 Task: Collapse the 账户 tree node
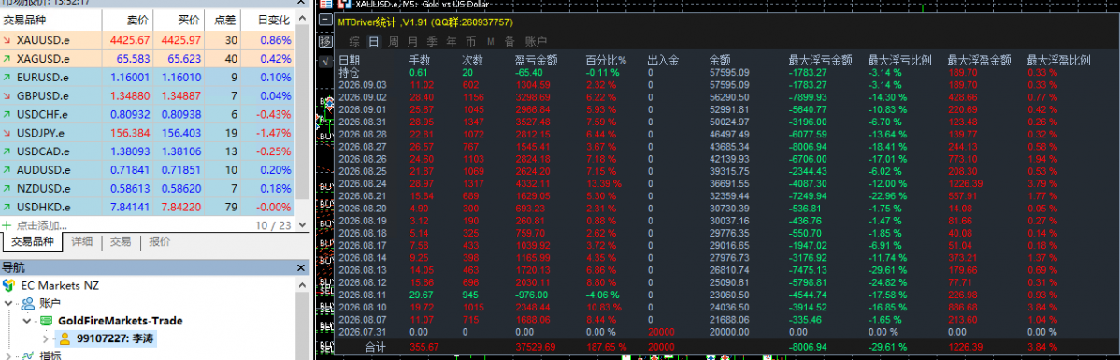(x=8, y=303)
